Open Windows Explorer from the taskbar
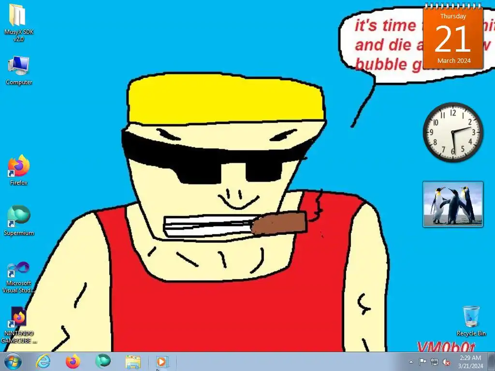 pyautogui.click(x=133, y=361)
